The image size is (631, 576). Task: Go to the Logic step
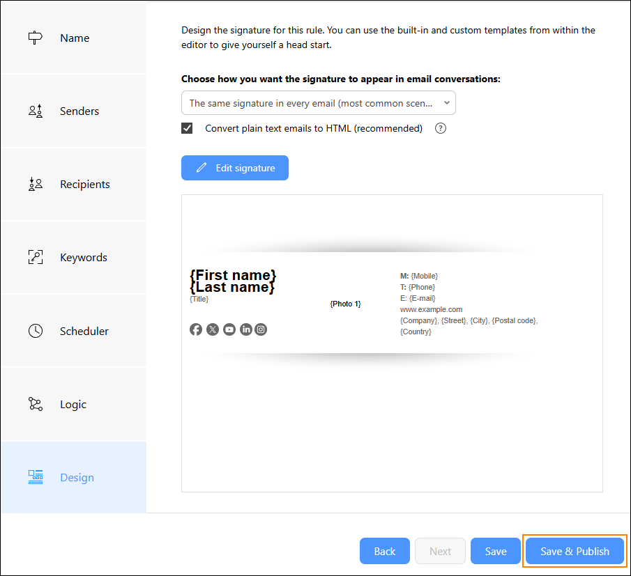74,404
